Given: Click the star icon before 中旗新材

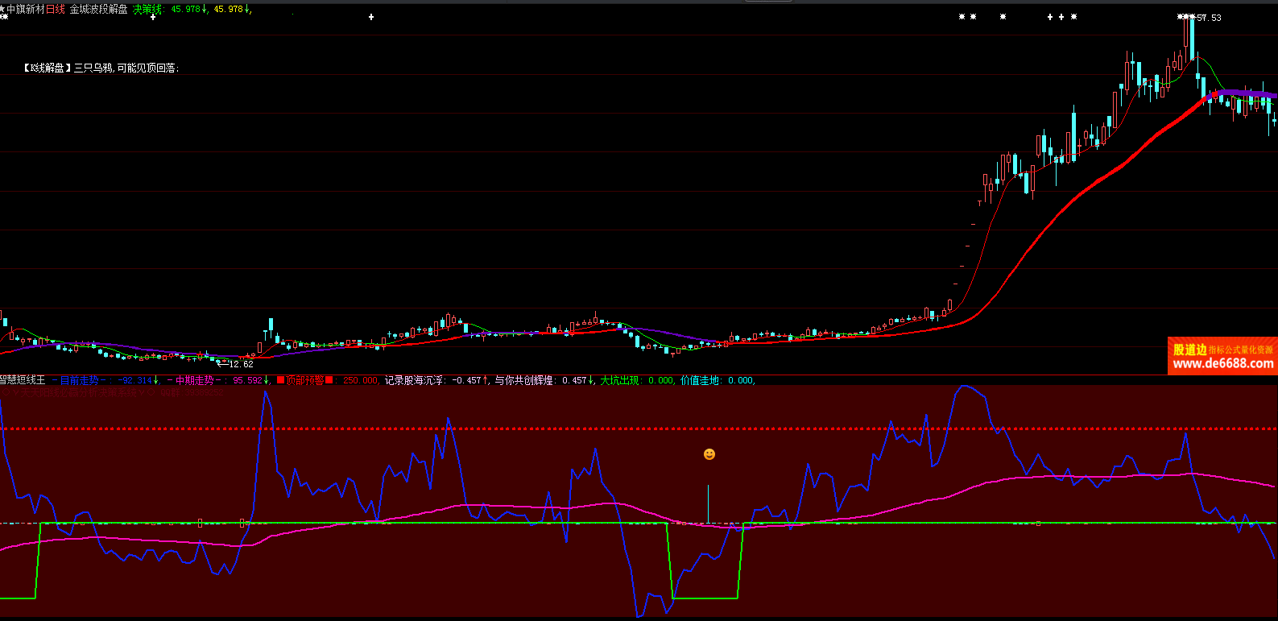Looking at the screenshot, I should pyautogui.click(x=2, y=10).
